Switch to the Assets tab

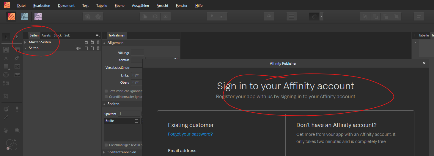[x=46, y=35]
